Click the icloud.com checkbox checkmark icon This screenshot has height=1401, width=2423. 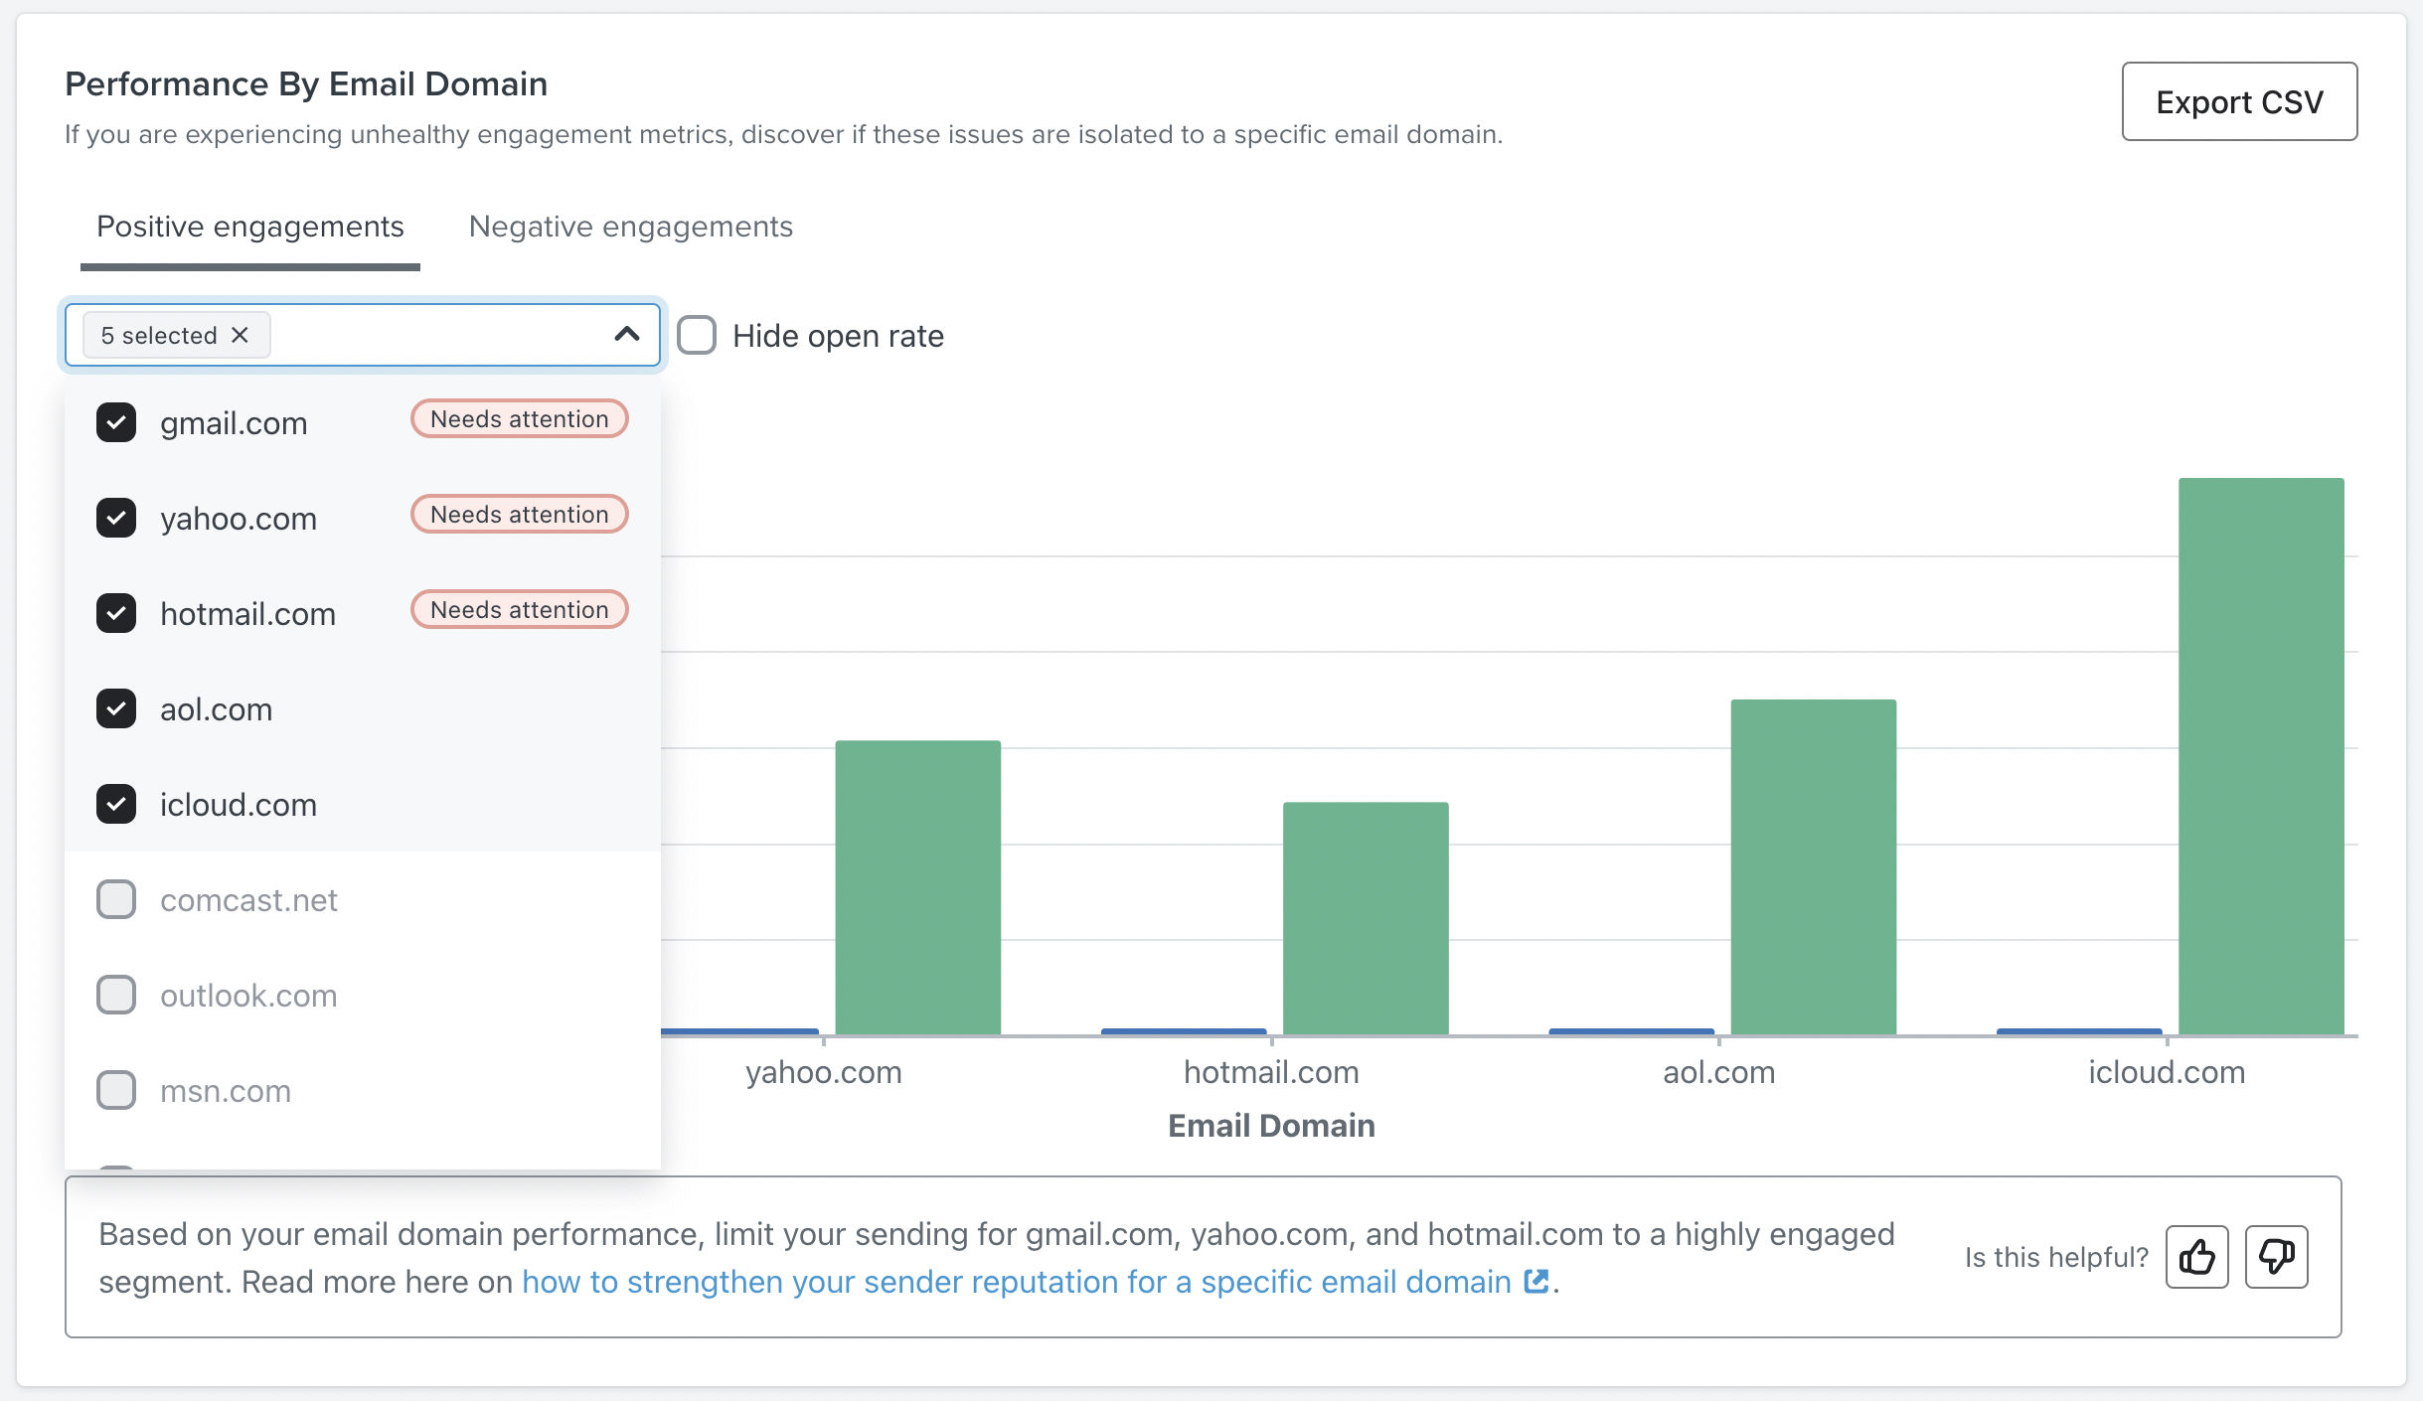coord(116,804)
